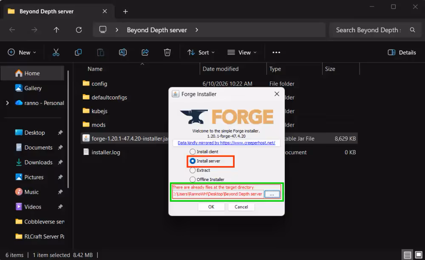Open Gallery in the navigation pane
This screenshot has width=425, height=260.
pyautogui.click(x=33, y=88)
